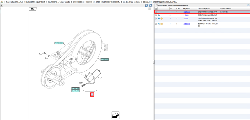The height and width of the screenshot is (120, 250).
Task: Click the header add-all circle icon
Action: click(156, 8)
